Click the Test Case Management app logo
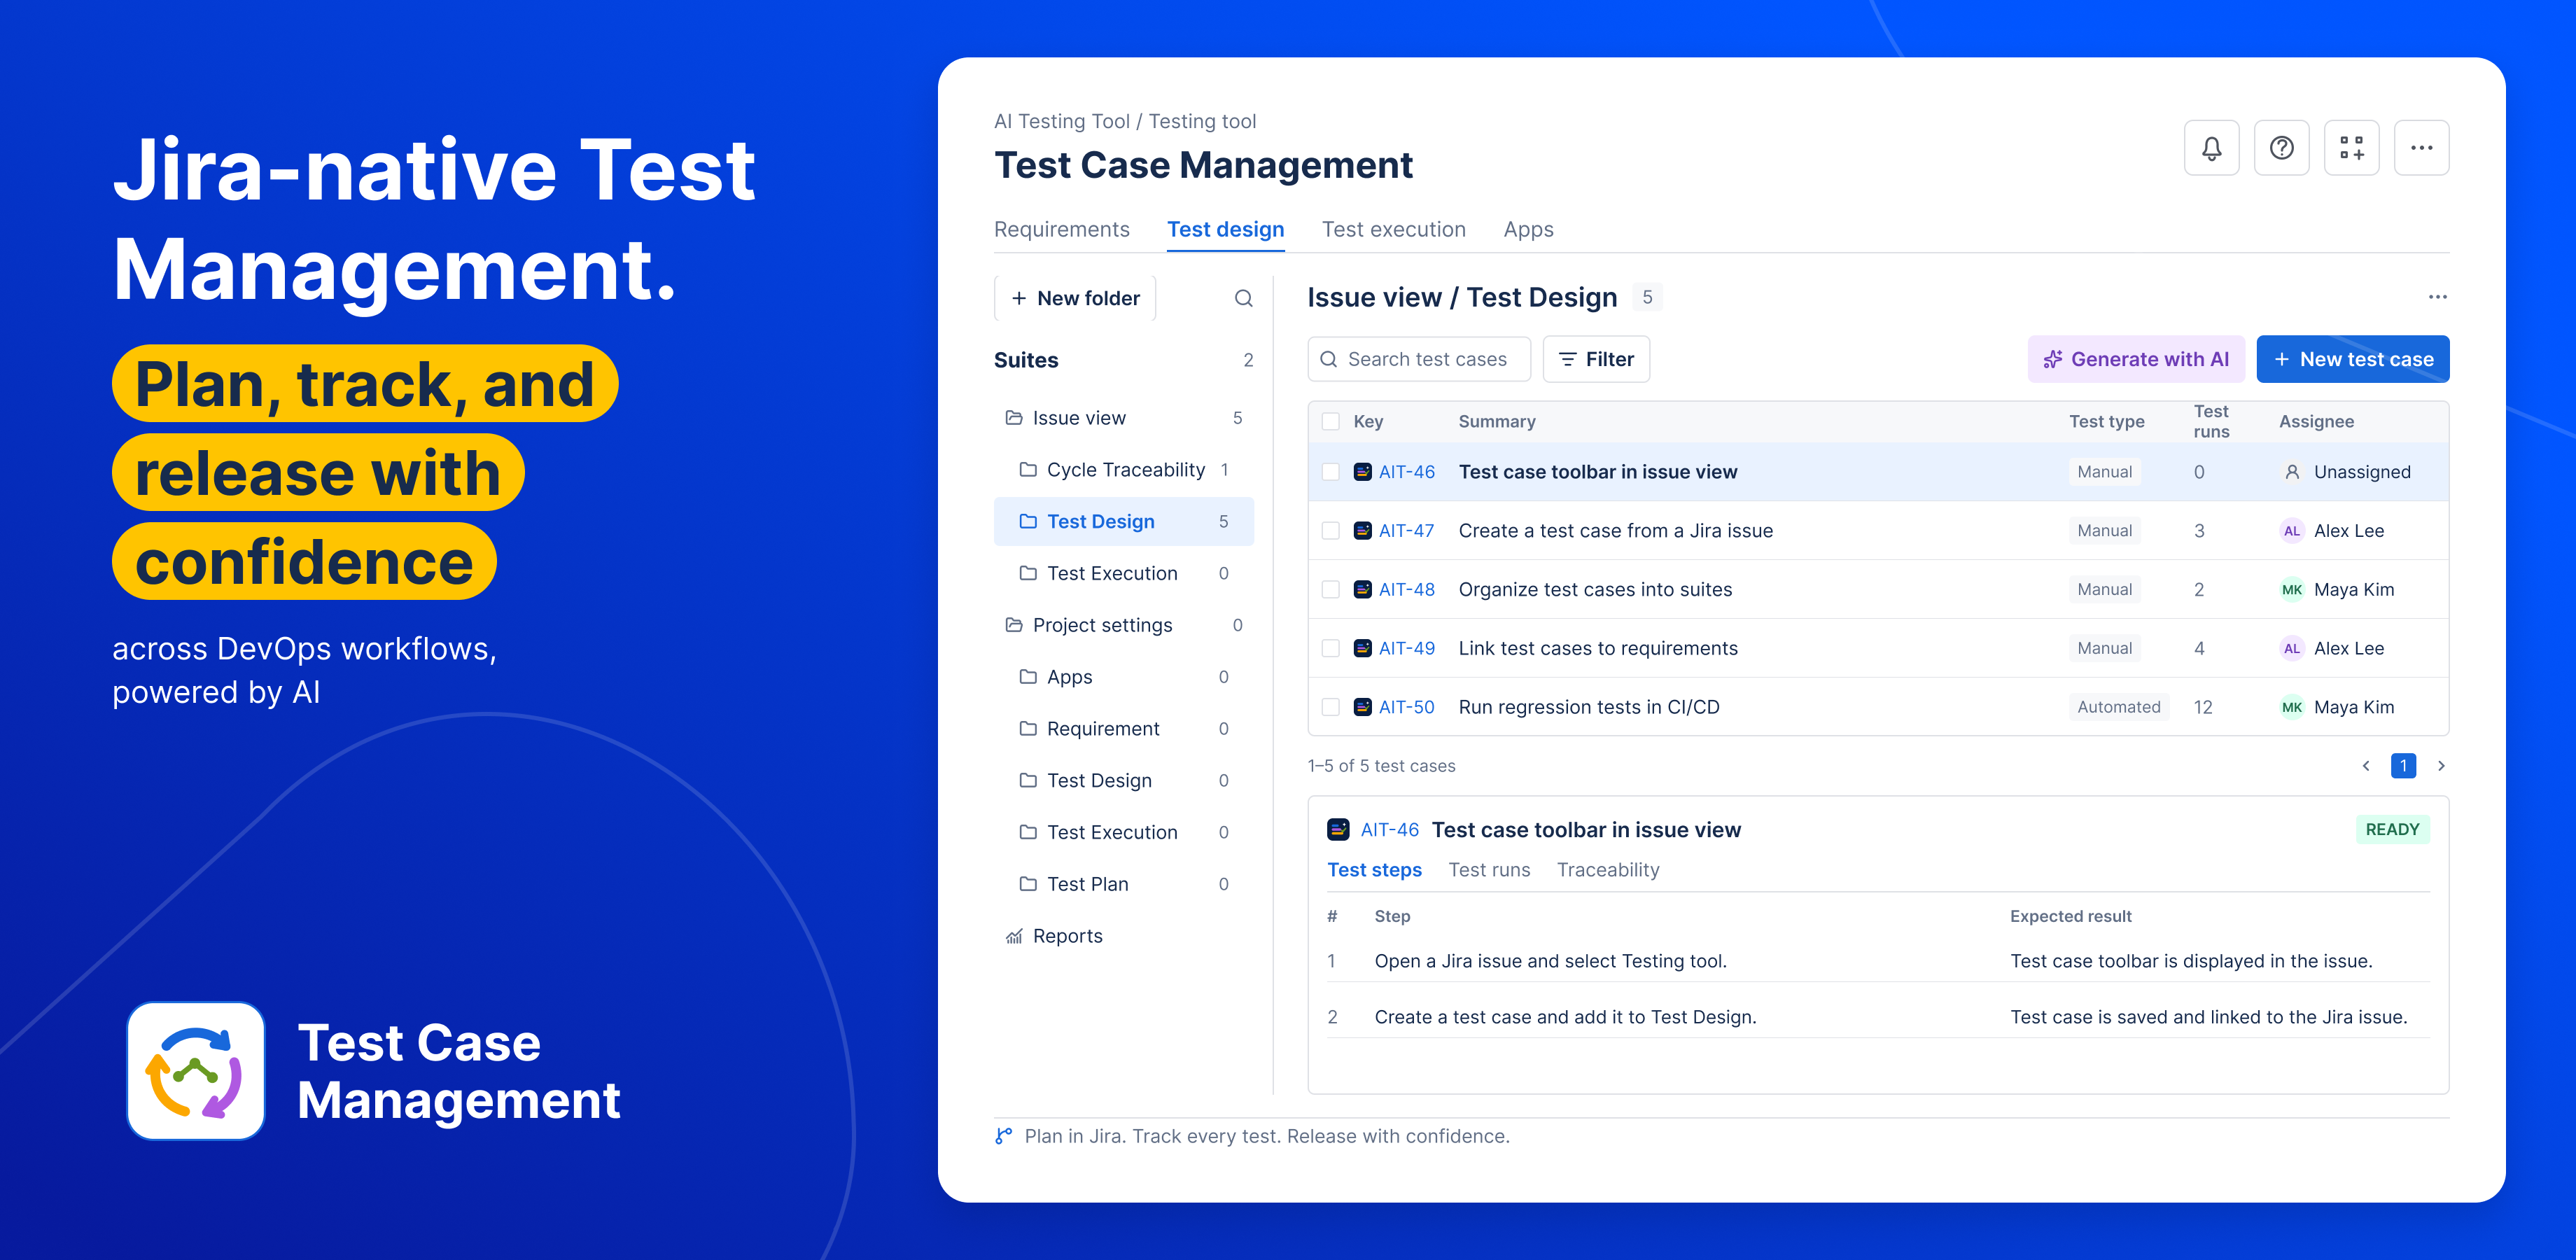This screenshot has width=2576, height=1260. (x=195, y=1070)
